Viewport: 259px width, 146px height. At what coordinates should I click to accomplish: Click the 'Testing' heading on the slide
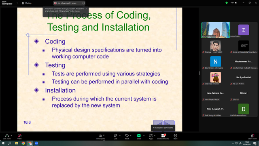coord(55,65)
